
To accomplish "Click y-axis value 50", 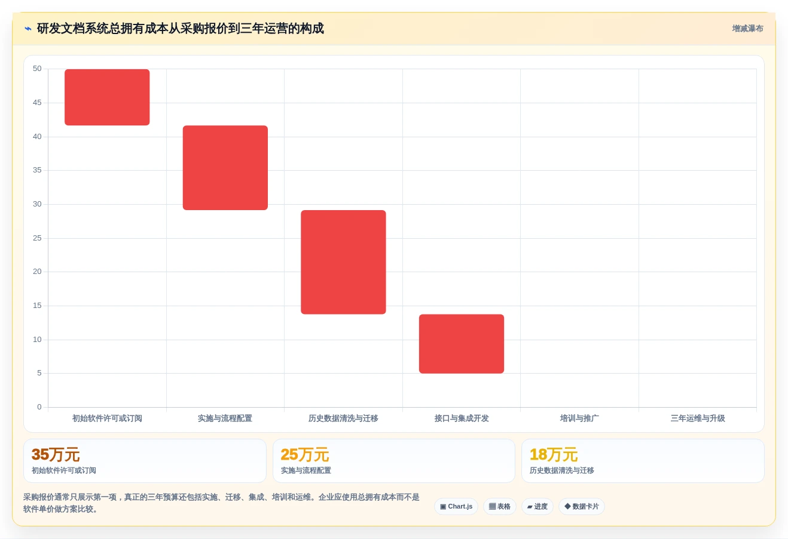I will [37, 69].
